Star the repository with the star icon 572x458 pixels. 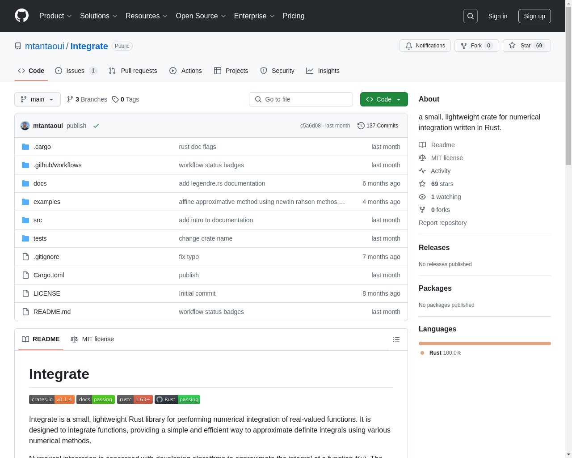pos(512,46)
